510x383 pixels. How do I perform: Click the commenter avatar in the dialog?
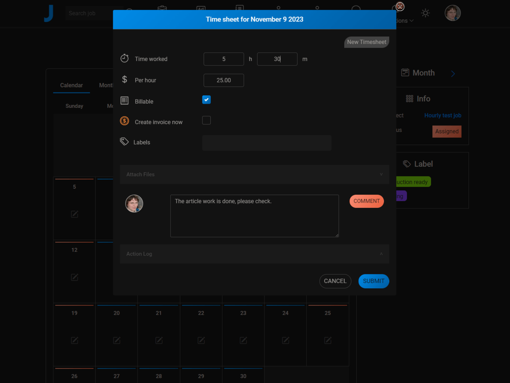tap(134, 204)
